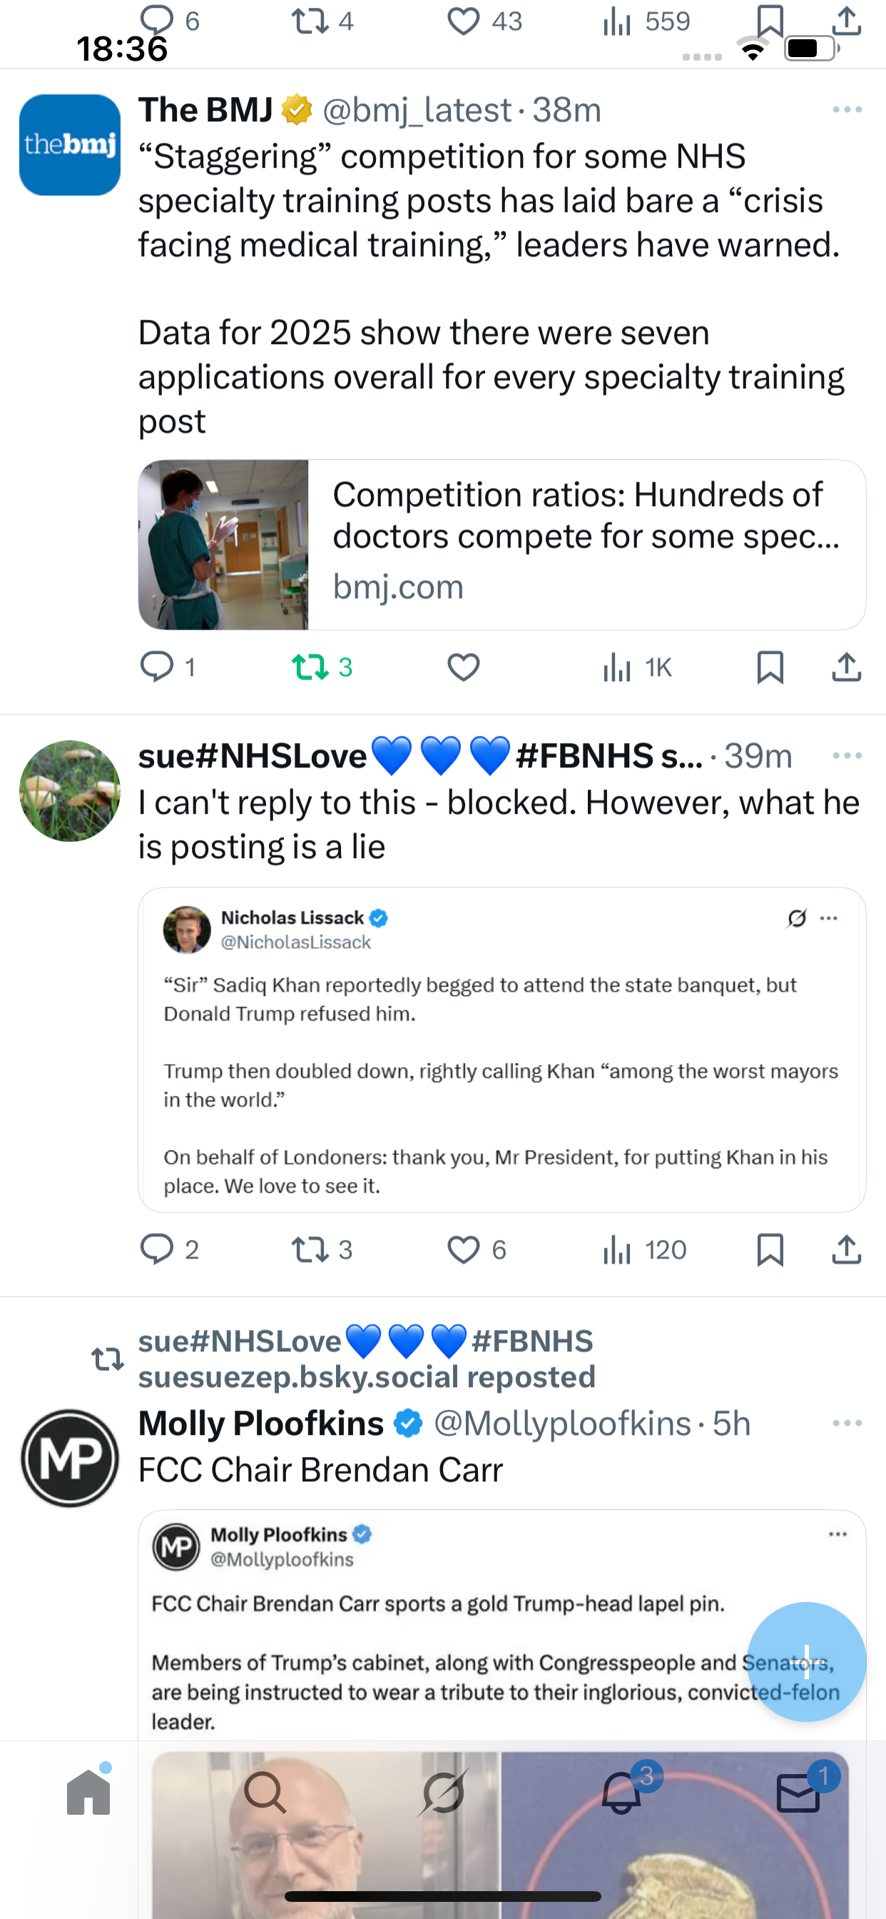This screenshot has width=886, height=1919.
Task: Bookmark The BMJ tweet
Action: 769,667
